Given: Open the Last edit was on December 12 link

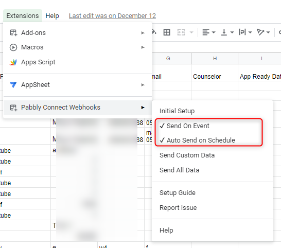Looking at the screenshot, I should coord(112,16).
